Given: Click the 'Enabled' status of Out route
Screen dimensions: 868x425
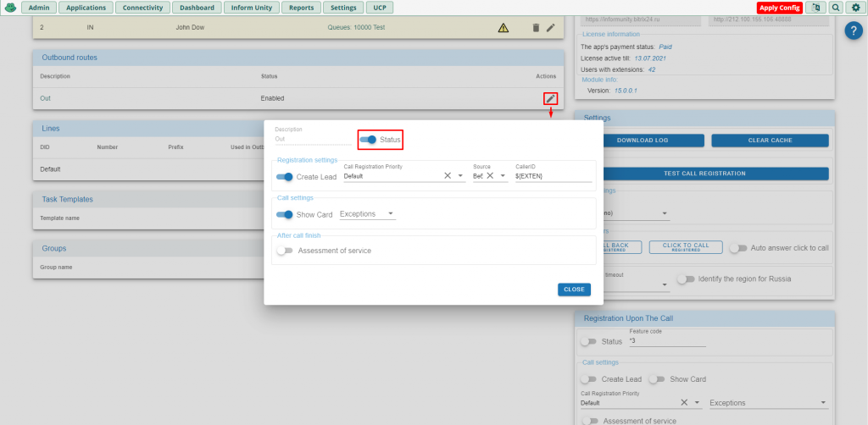Looking at the screenshot, I should 272,98.
